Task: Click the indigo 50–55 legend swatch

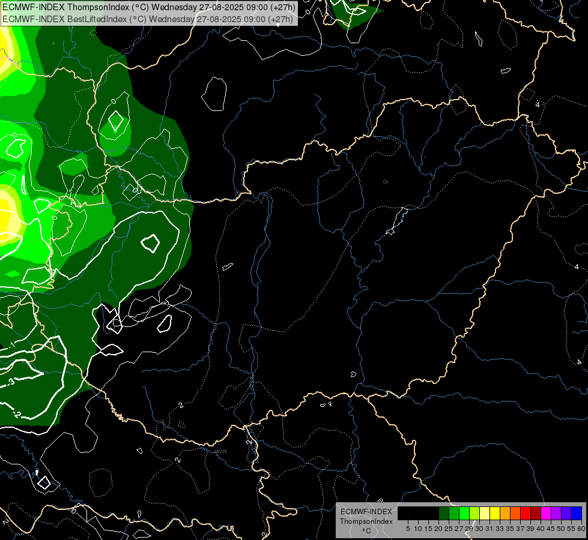Action: 566,513
